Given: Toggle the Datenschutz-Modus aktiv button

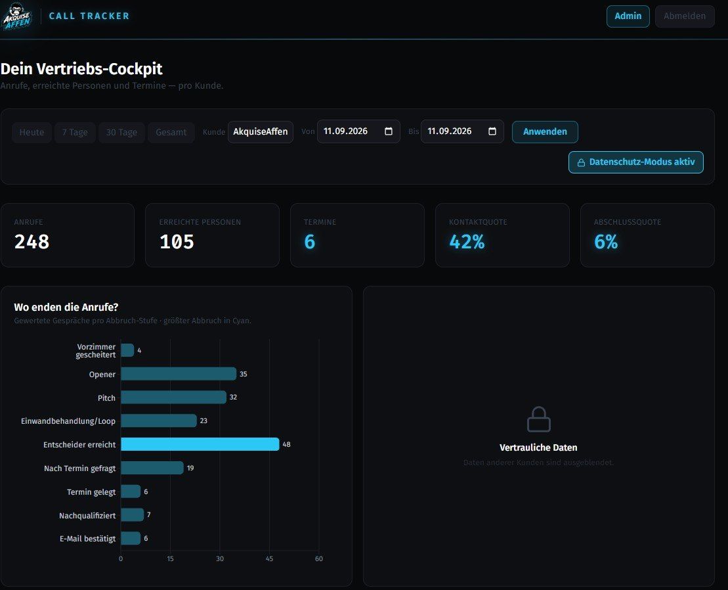Looking at the screenshot, I should click(635, 162).
